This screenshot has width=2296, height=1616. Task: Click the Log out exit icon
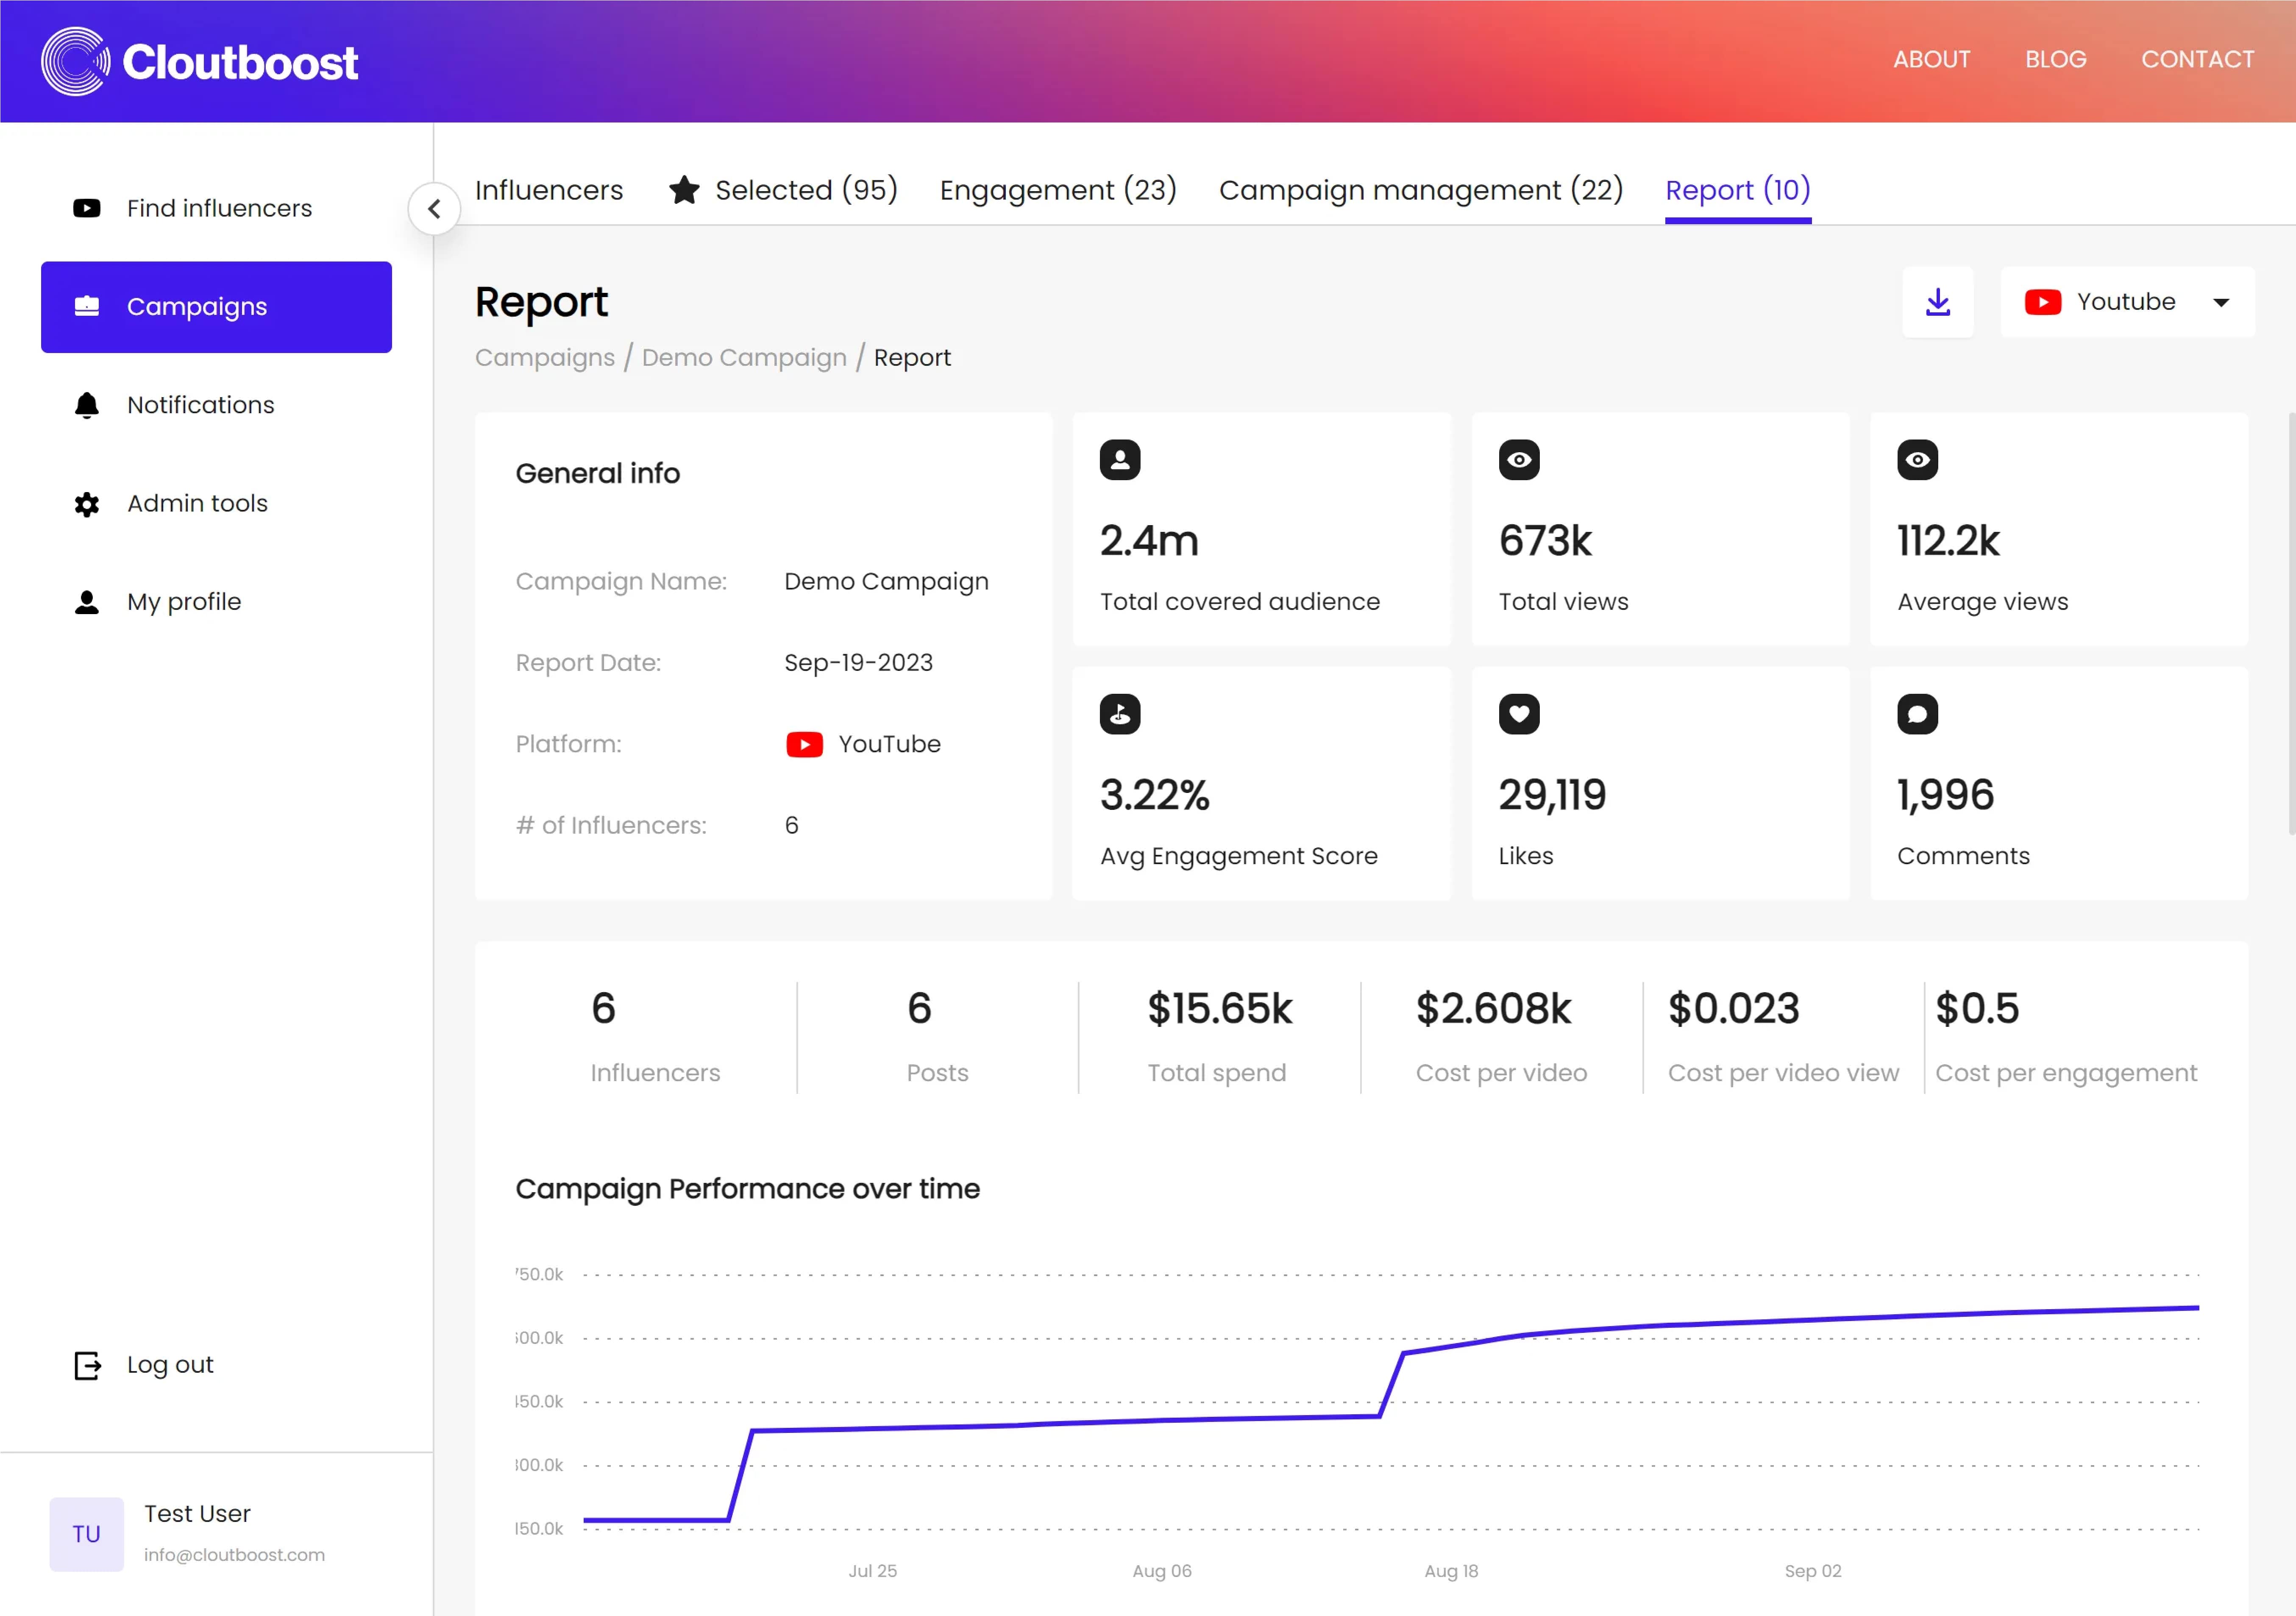(88, 1365)
